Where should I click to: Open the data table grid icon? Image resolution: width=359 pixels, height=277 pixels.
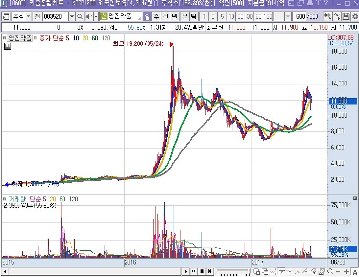pyautogui.click(x=8, y=46)
